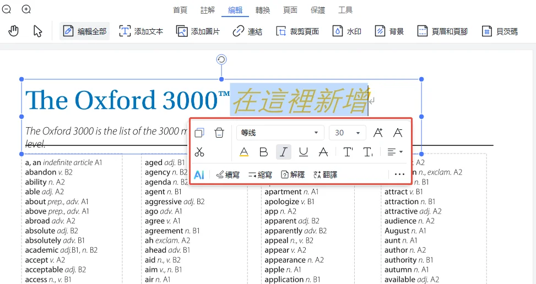
Task: Open the font color picker
Action: point(243,152)
